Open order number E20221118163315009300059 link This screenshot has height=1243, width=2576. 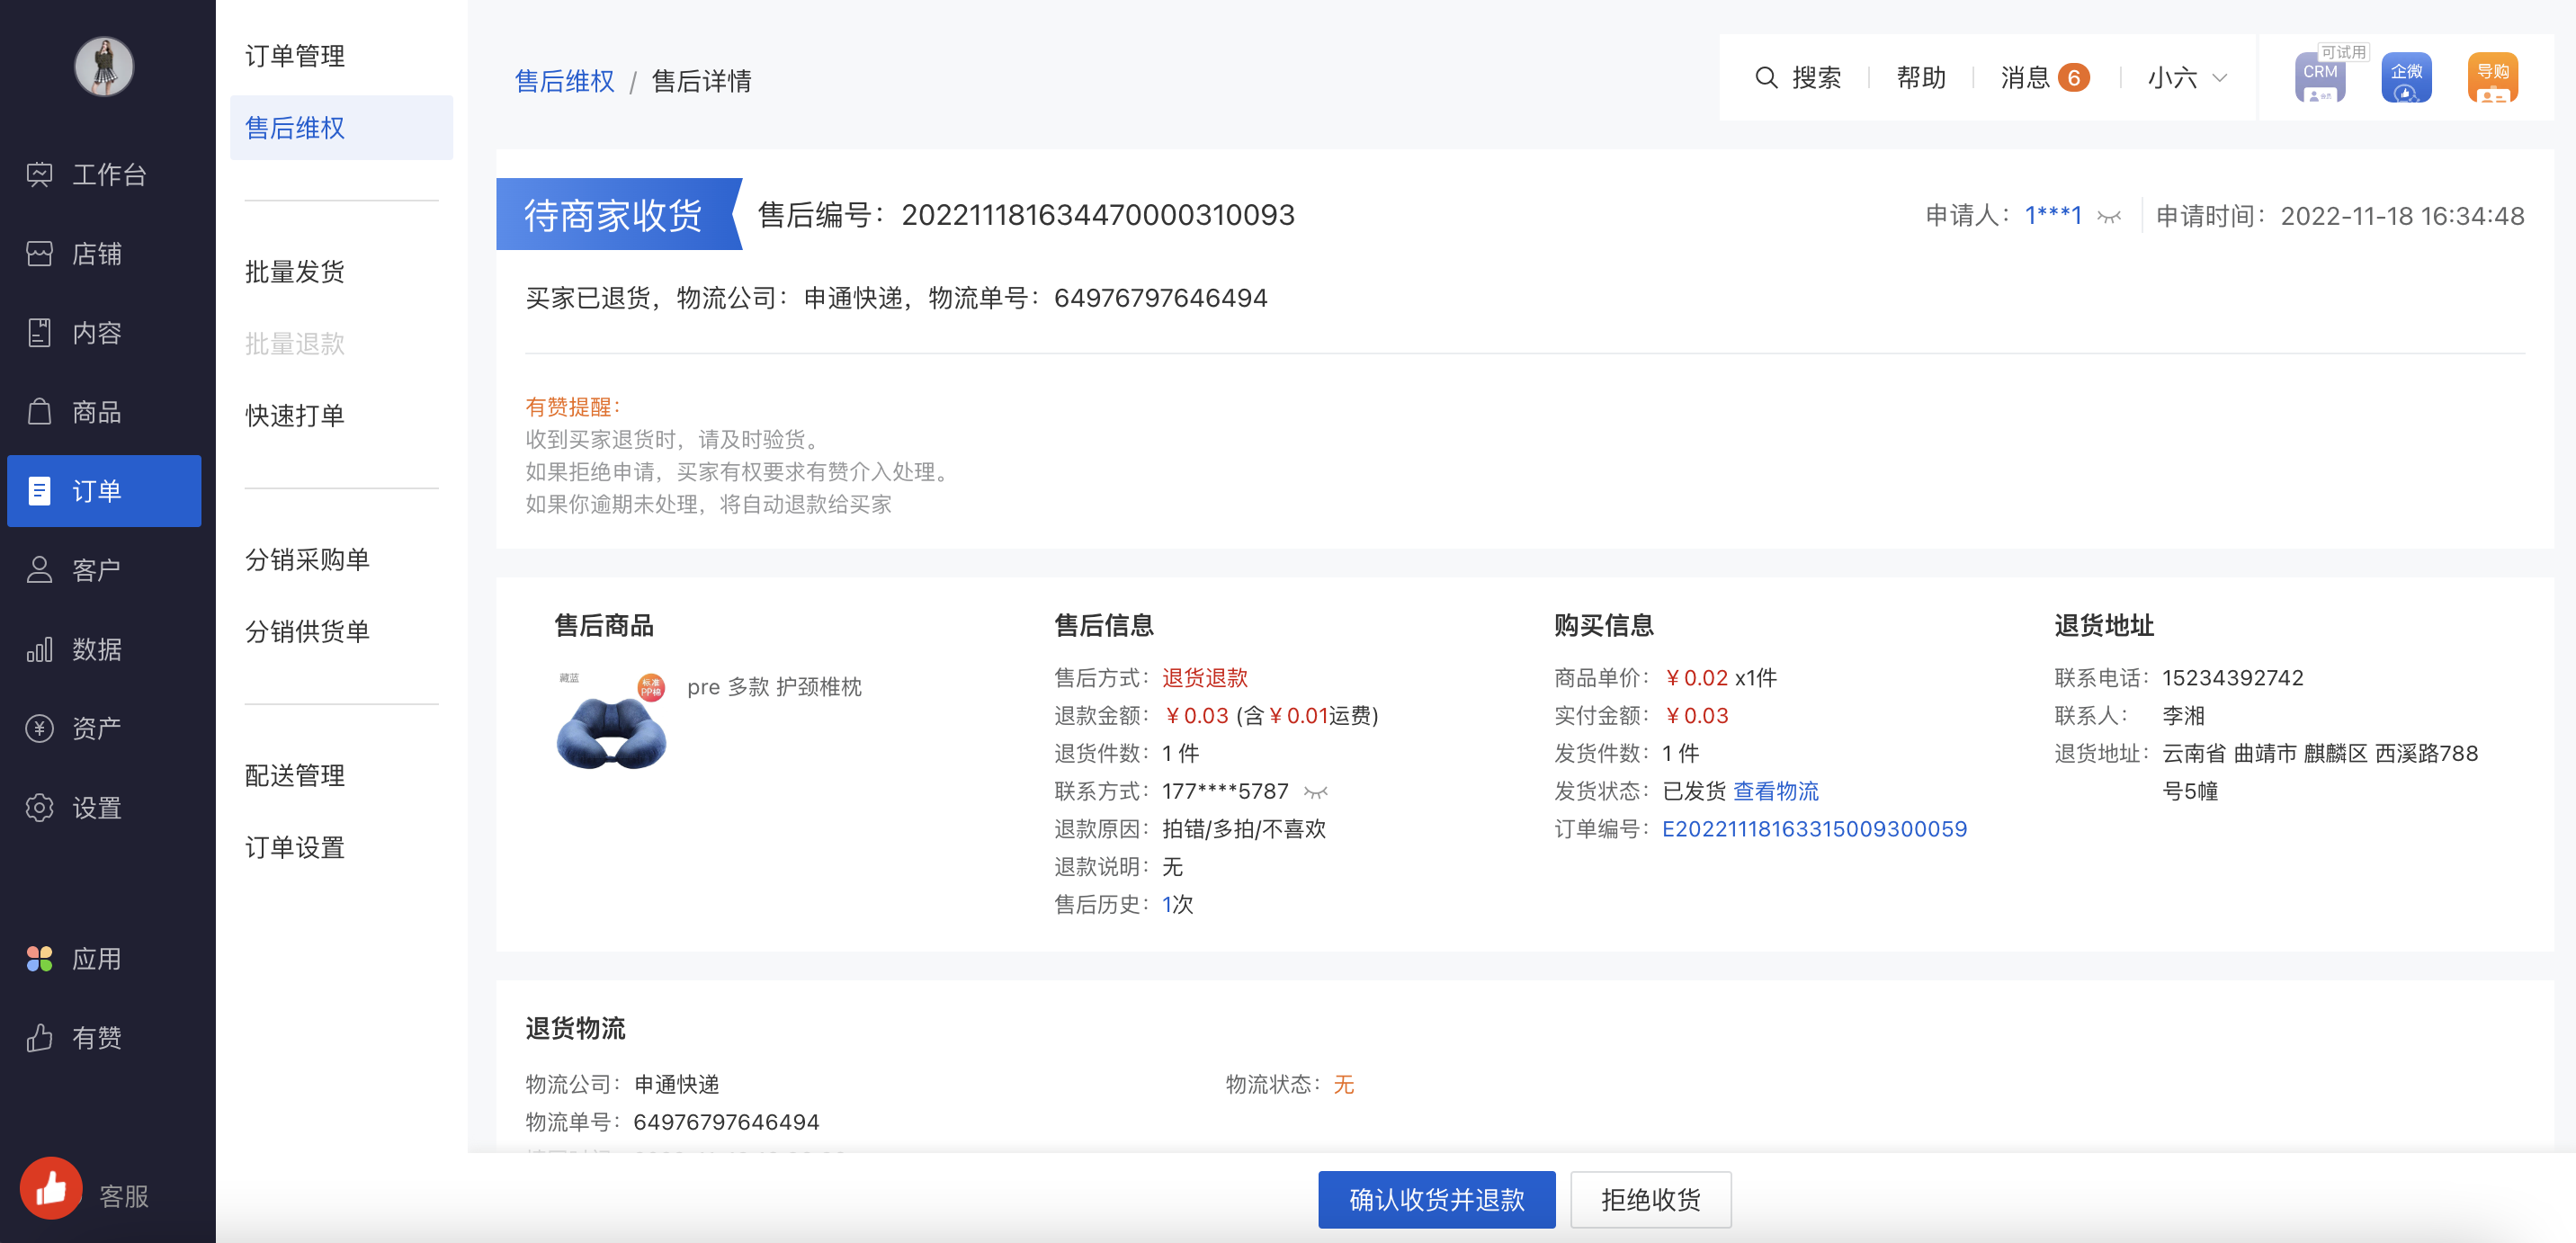(x=1814, y=830)
